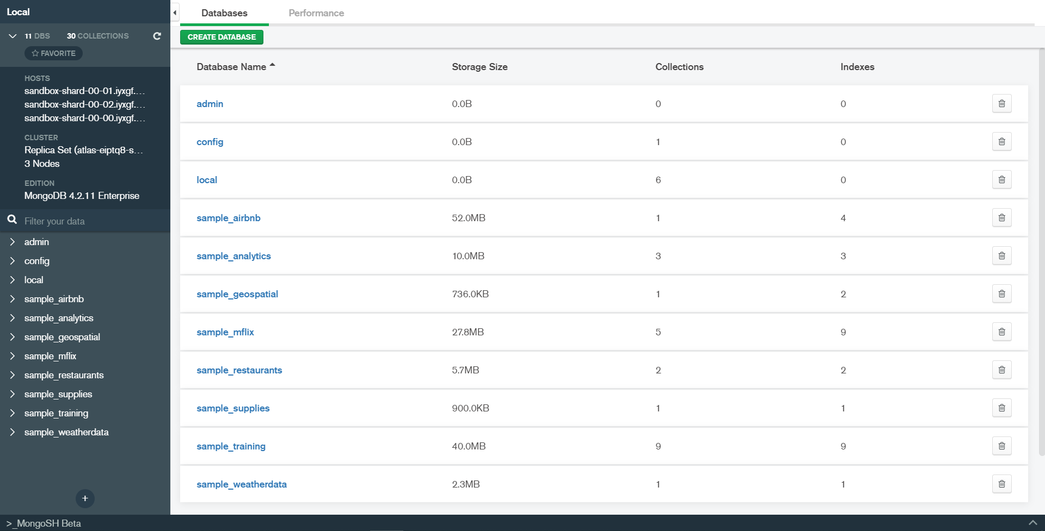Click host sandbox-shard-00-00 entry
This screenshot has width=1045, height=531.
click(84, 118)
